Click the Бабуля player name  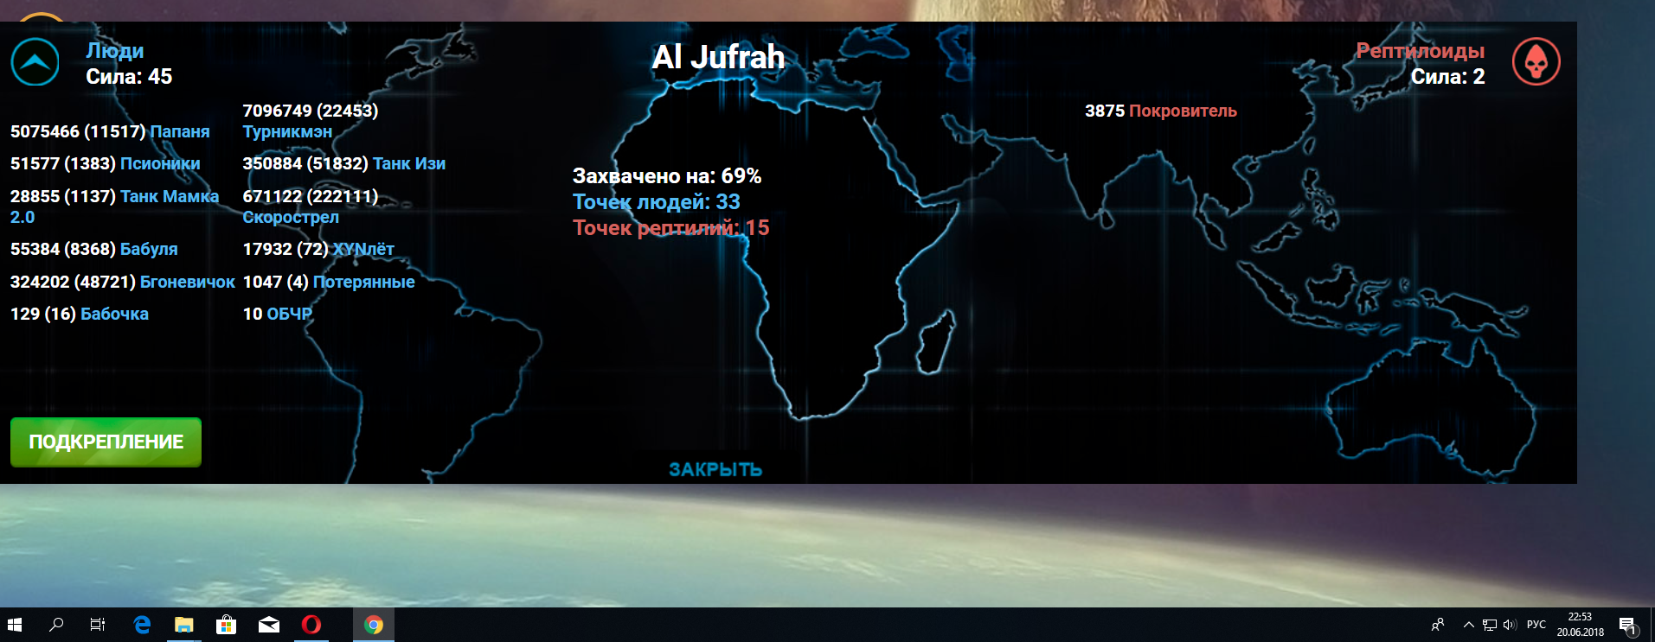pyautogui.click(x=149, y=249)
